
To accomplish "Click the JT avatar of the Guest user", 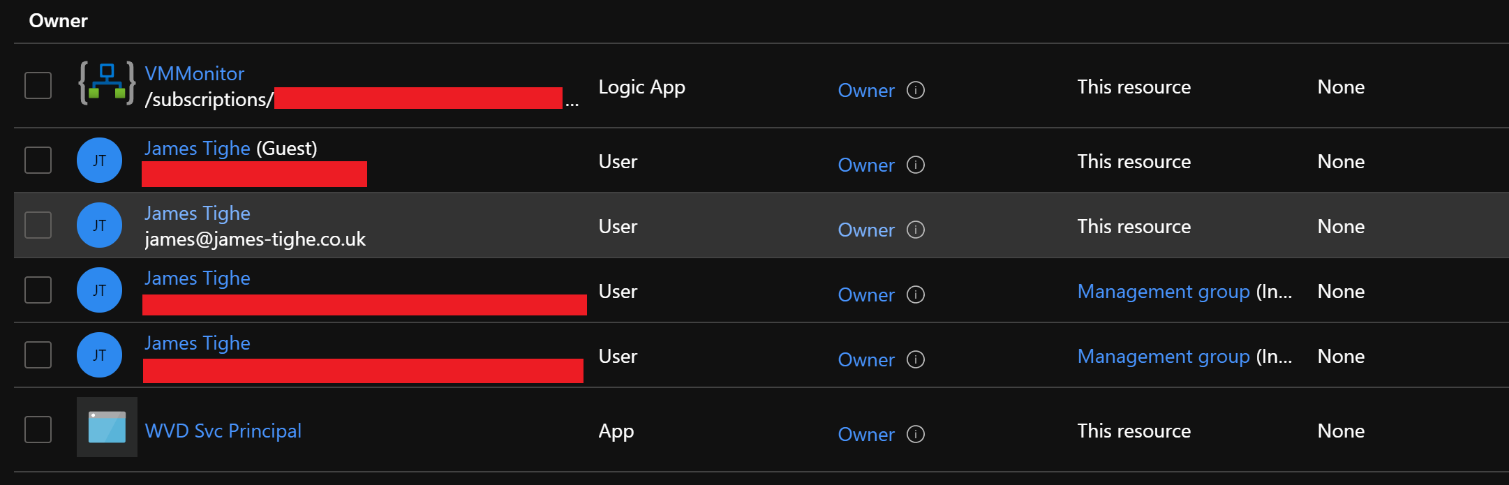I will pyautogui.click(x=99, y=161).
